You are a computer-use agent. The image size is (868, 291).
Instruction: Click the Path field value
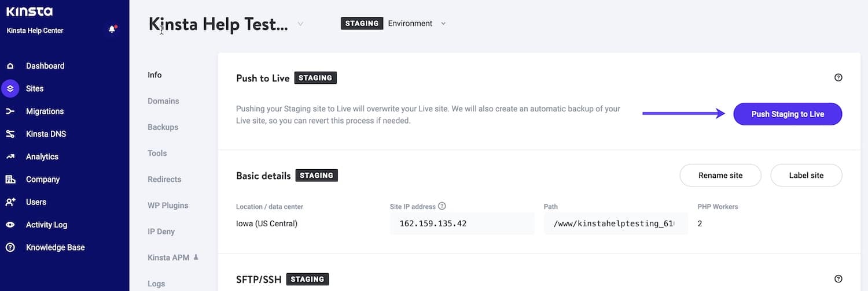(616, 223)
